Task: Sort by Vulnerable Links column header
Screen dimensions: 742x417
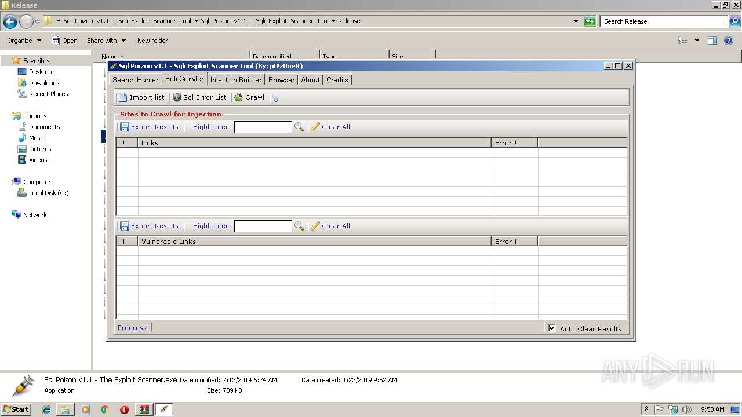Action: tap(315, 242)
